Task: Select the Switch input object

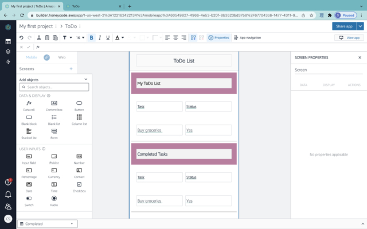Action: click(29, 201)
